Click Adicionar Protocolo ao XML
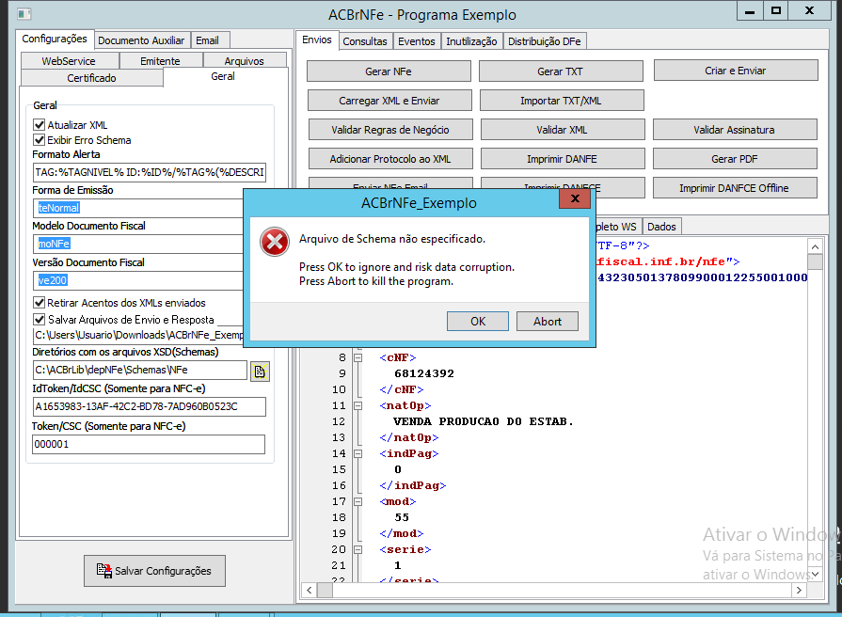842x617 pixels. click(390, 159)
